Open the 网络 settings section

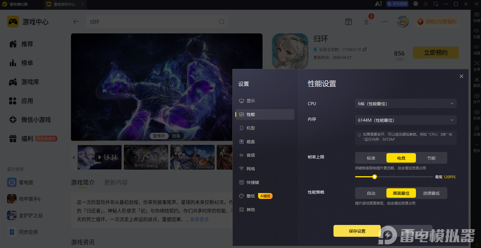[x=265, y=169]
